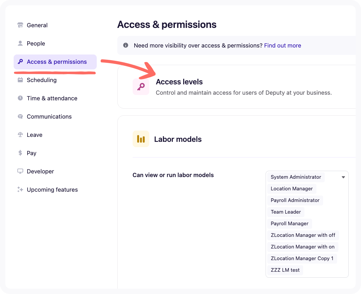Viewport: 361px width, 294px height.
Task: Select the People person icon
Action: 20,43
